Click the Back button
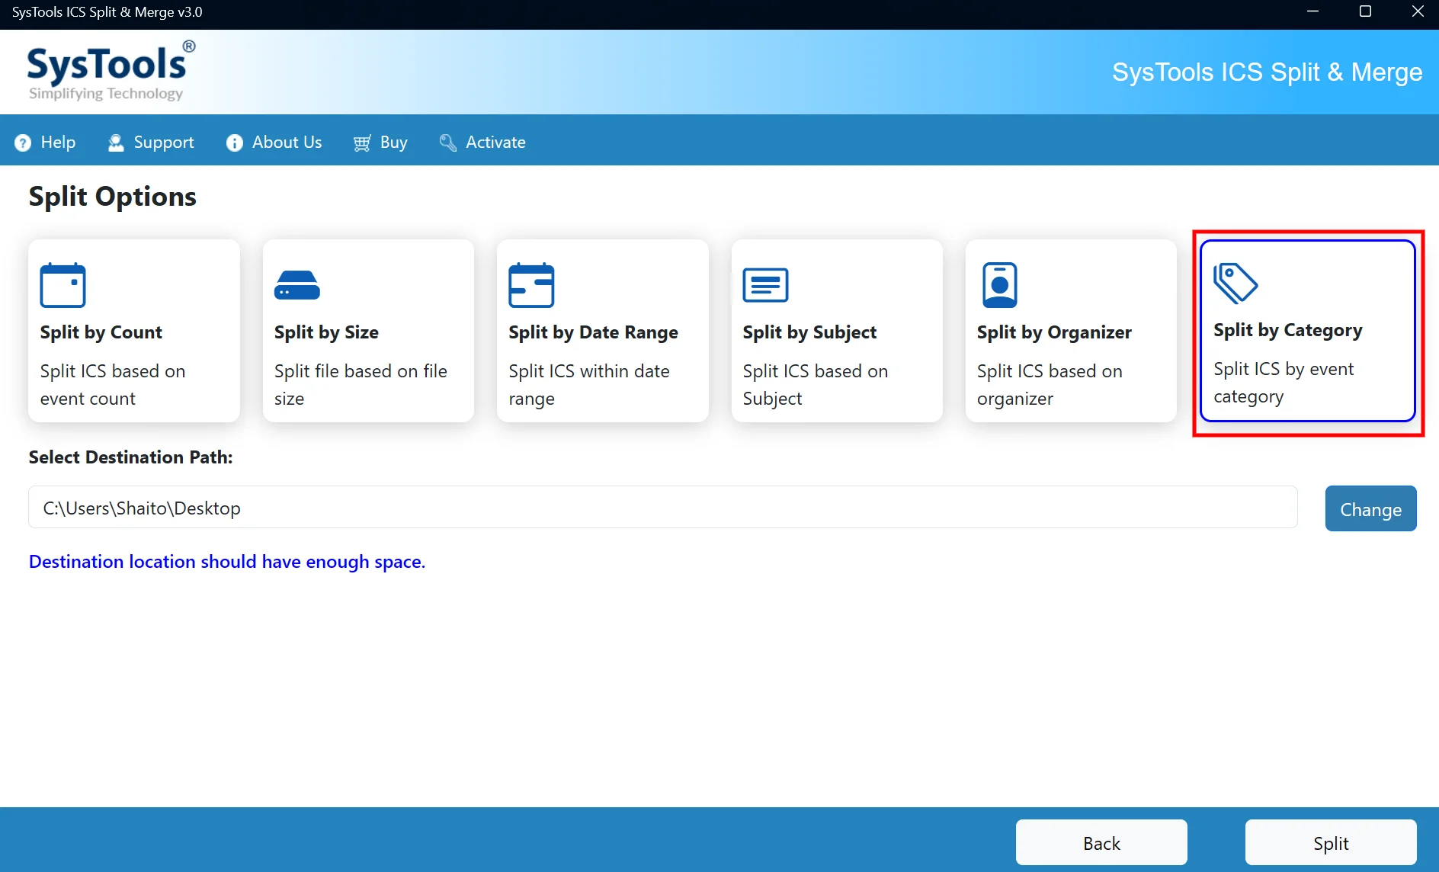 1101,842
